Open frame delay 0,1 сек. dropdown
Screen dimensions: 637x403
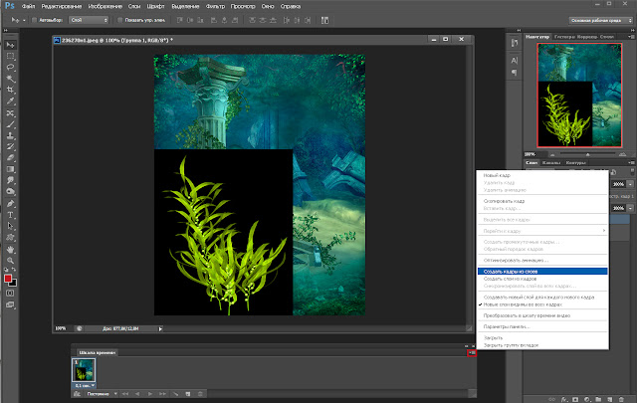(x=85, y=385)
